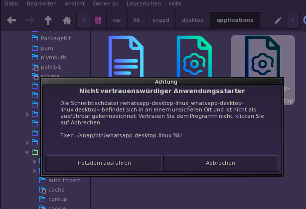Select pam folder in tree

tap(47, 48)
